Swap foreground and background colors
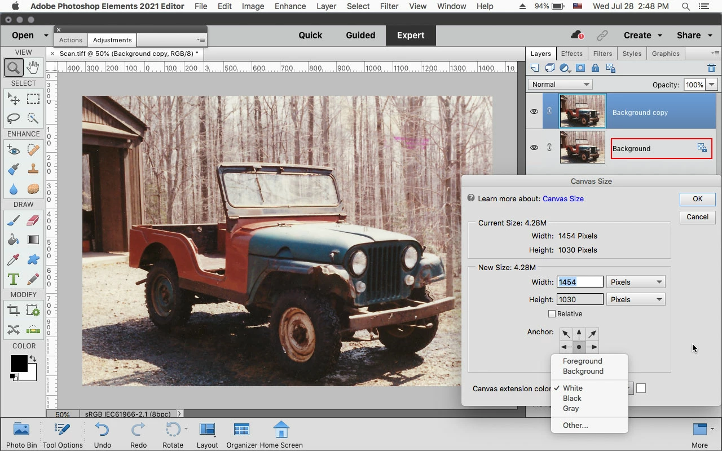This screenshot has width=722, height=451. pos(33,359)
